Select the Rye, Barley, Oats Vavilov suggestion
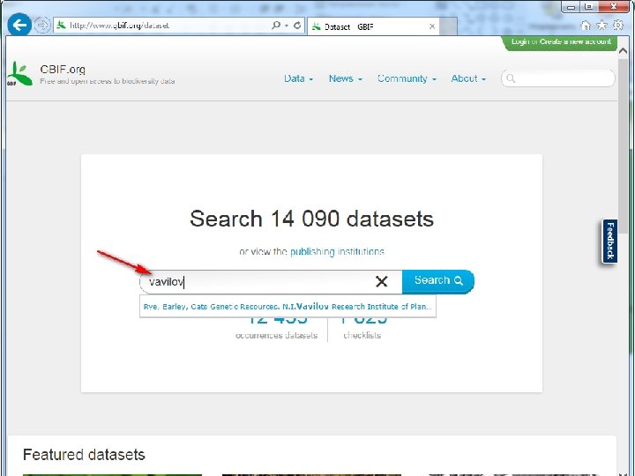This screenshot has height=476, width=635. click(288, 307)
